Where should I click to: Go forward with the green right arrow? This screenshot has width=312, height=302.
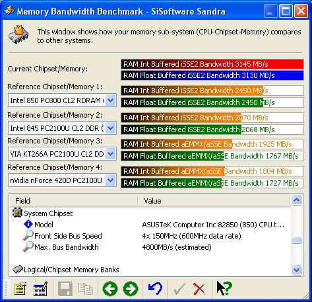coord(131,289)
